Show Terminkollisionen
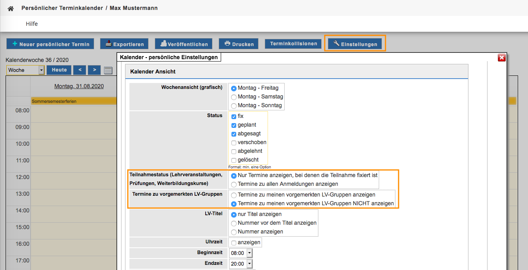Viewport: 528px width, 270px height. (293, 44)
